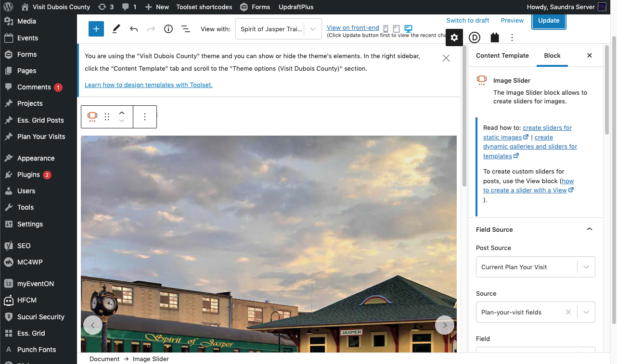The height and width of the screenshot is (364, 617).
Task: Open the View with template dropdown
Action: pos(278,29)
